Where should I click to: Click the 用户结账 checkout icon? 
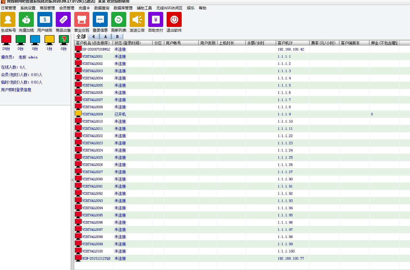(x=45, y=20)
